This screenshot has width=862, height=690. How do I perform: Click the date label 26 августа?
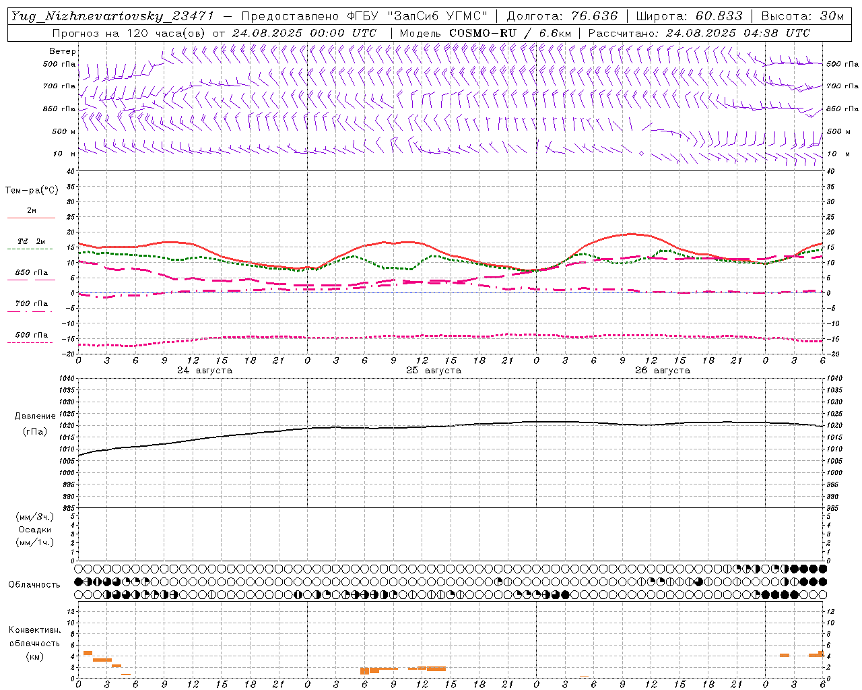point(663,371)
